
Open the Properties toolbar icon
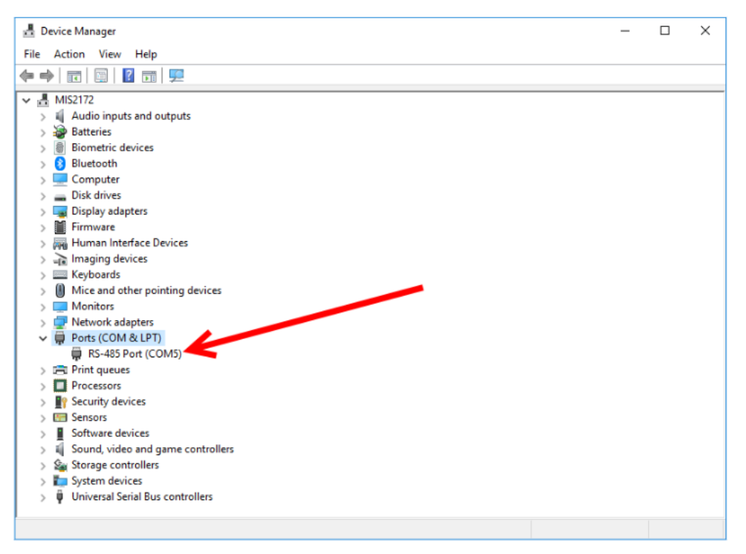click(x=101, y=75)
